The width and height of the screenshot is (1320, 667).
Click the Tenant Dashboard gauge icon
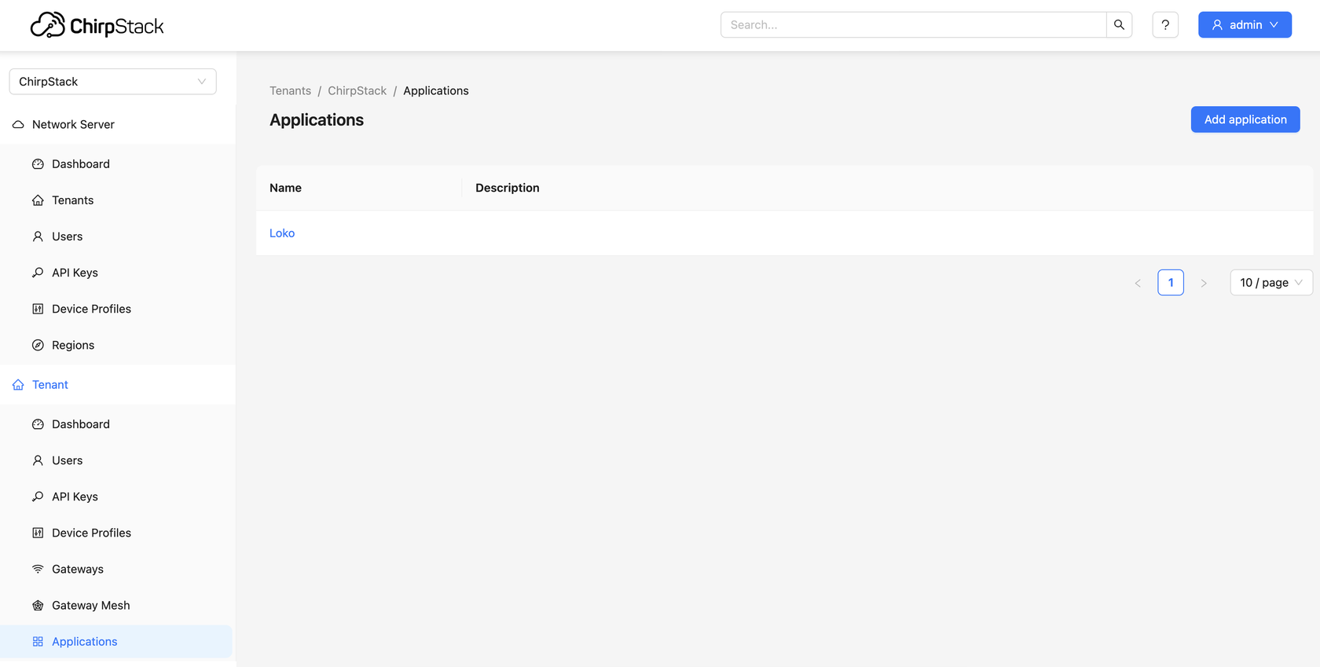coord(38,424)
